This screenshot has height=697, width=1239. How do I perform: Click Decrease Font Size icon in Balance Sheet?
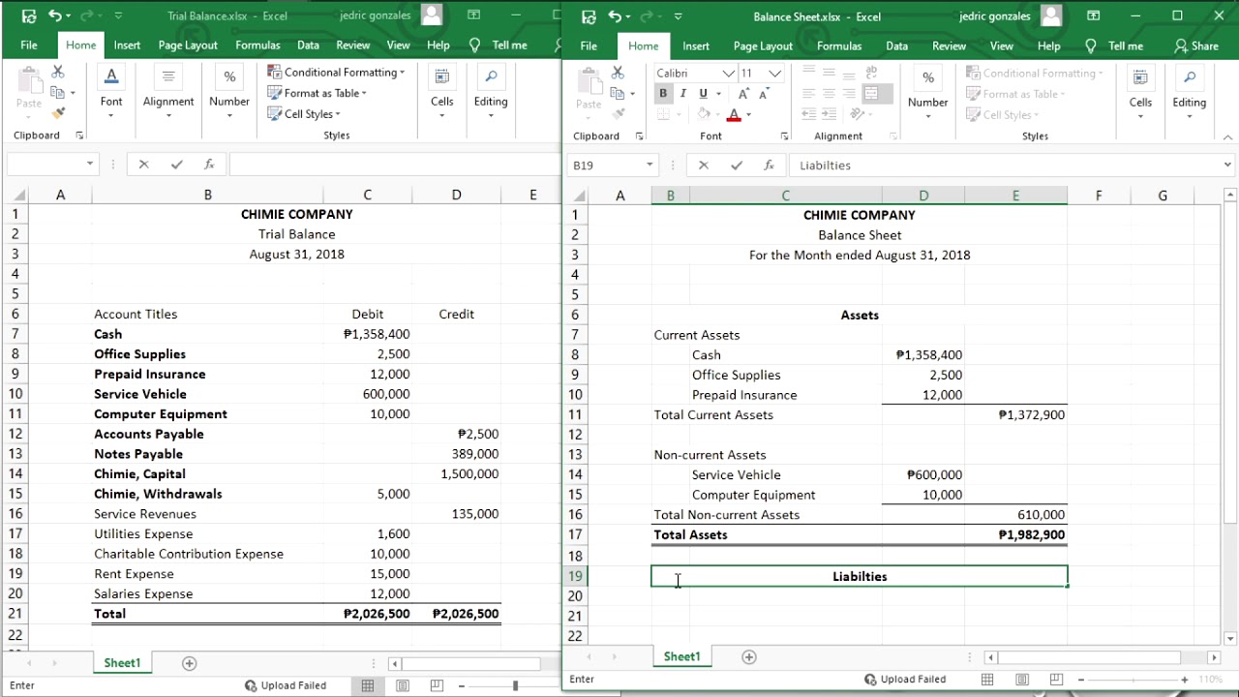point(764,94)
